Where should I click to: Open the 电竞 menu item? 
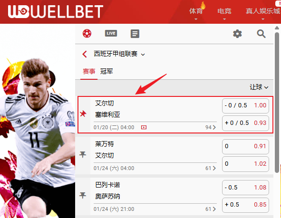224,13
